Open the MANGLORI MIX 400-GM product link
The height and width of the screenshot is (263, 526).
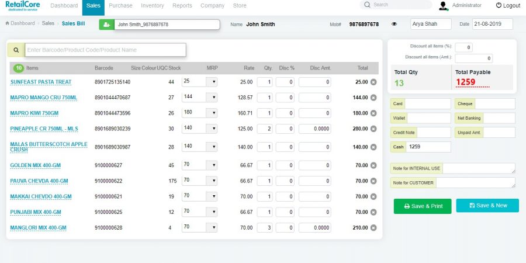(38, 228)
